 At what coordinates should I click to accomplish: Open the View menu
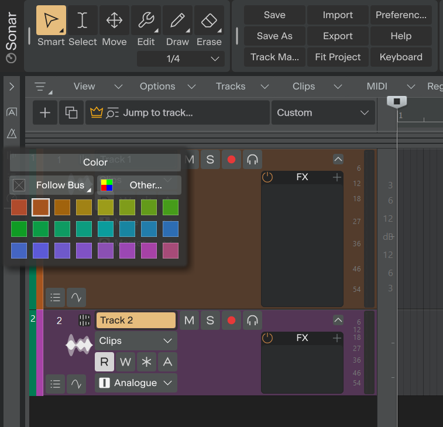click(98, 87)
